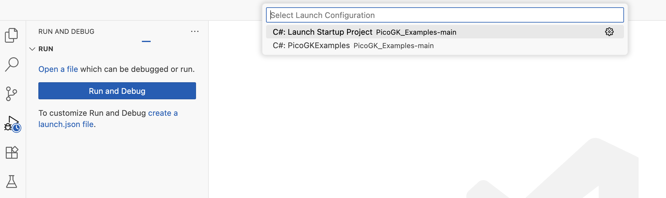This screenshot has height=198, width=666.
Task: Click the PicoGK_Examples-main label on second option
Action: [394, 46]
